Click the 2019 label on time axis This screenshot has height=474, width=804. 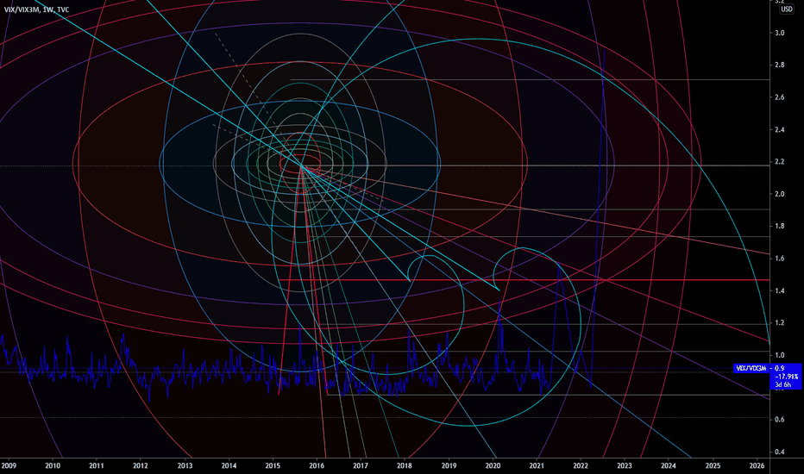tap(449, 465)
